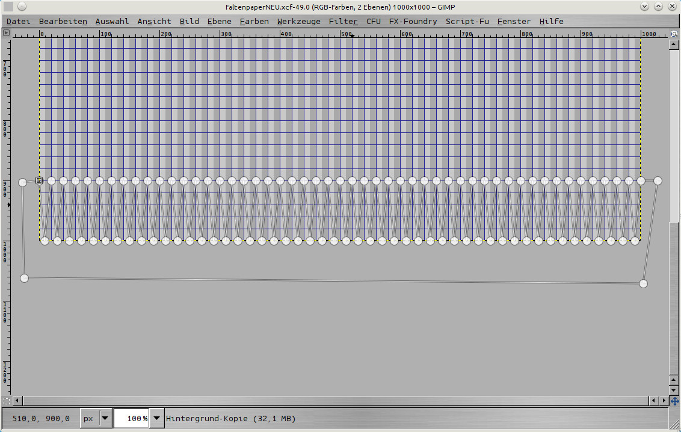Click the vertical scrollbar top up arrow
Viewport: 681px width, 432px height.
click(x=674, y=42)
